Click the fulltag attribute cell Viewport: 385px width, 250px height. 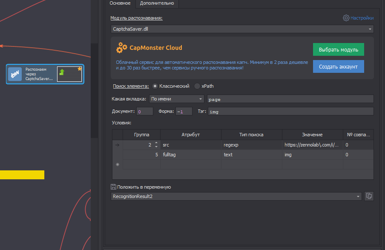coord(190,155)
